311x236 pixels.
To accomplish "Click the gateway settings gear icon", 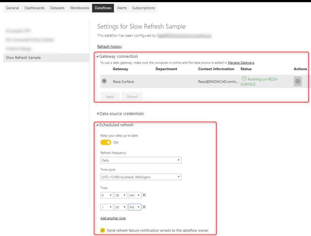I will [298, 81].
